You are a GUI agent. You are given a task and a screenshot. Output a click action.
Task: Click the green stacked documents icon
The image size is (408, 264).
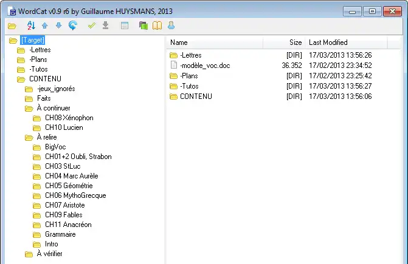click(143, 25)
